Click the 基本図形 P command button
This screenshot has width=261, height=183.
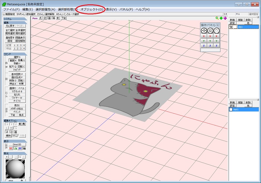(17, 74)
